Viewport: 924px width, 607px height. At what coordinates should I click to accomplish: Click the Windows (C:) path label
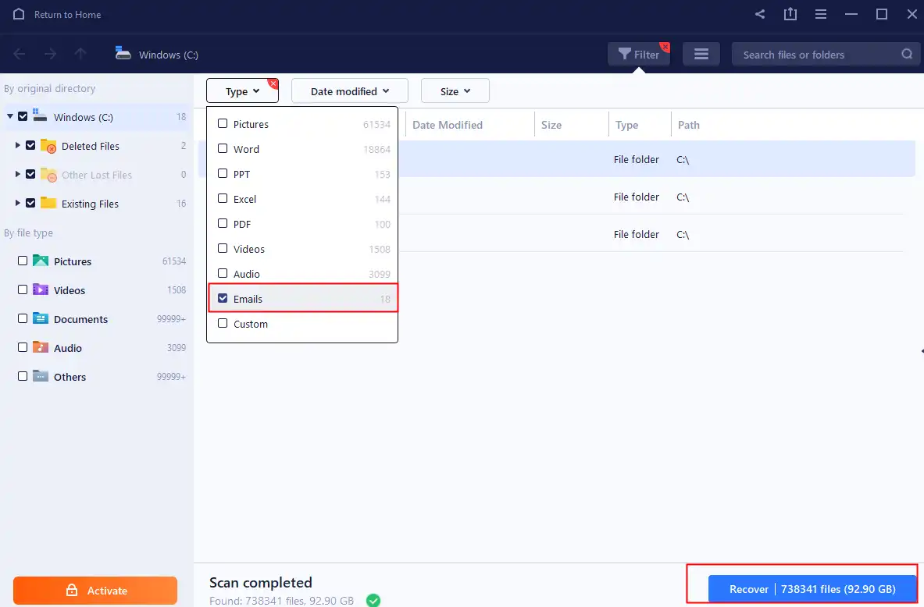pos(169,55)
